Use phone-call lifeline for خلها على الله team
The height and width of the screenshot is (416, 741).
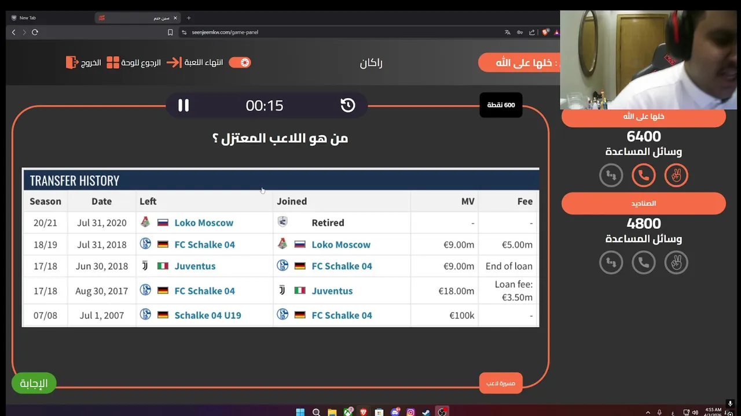click(644, 175)
